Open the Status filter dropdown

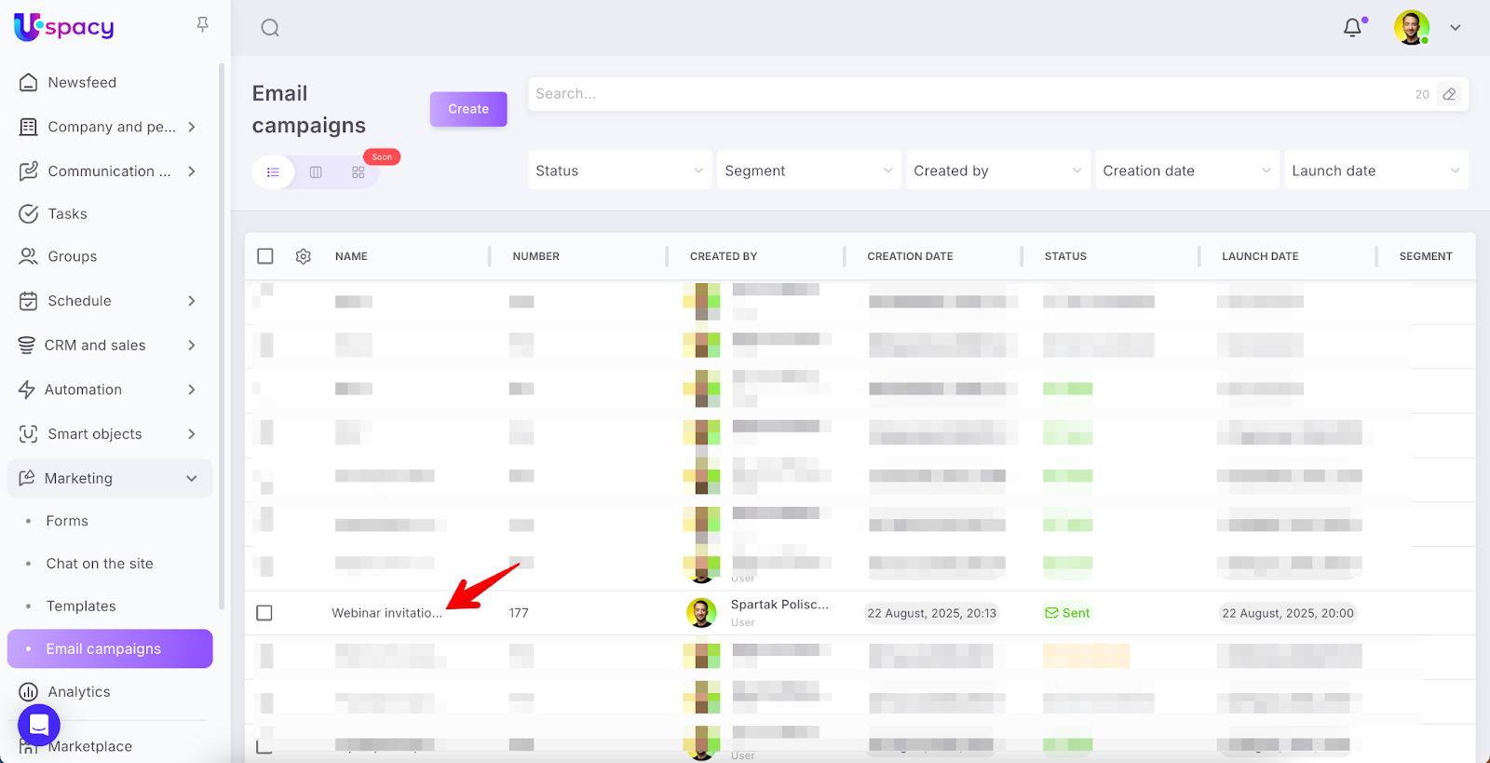point(619,170)
